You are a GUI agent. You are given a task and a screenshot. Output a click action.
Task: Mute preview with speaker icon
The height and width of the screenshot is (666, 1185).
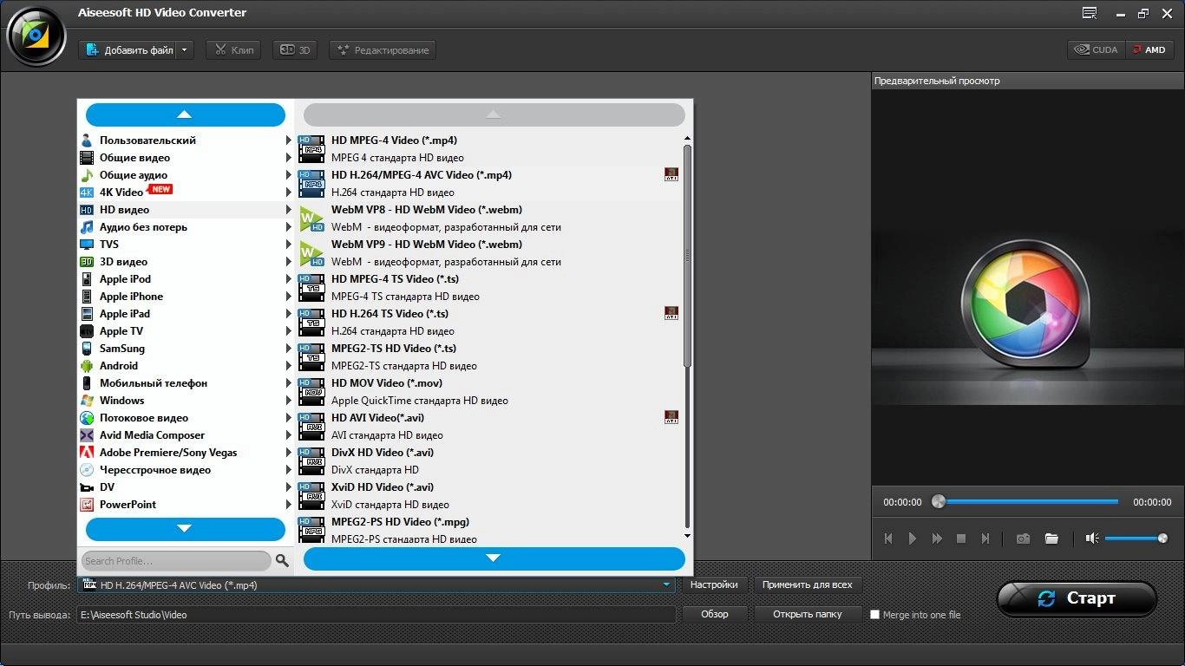[1092, 539]
